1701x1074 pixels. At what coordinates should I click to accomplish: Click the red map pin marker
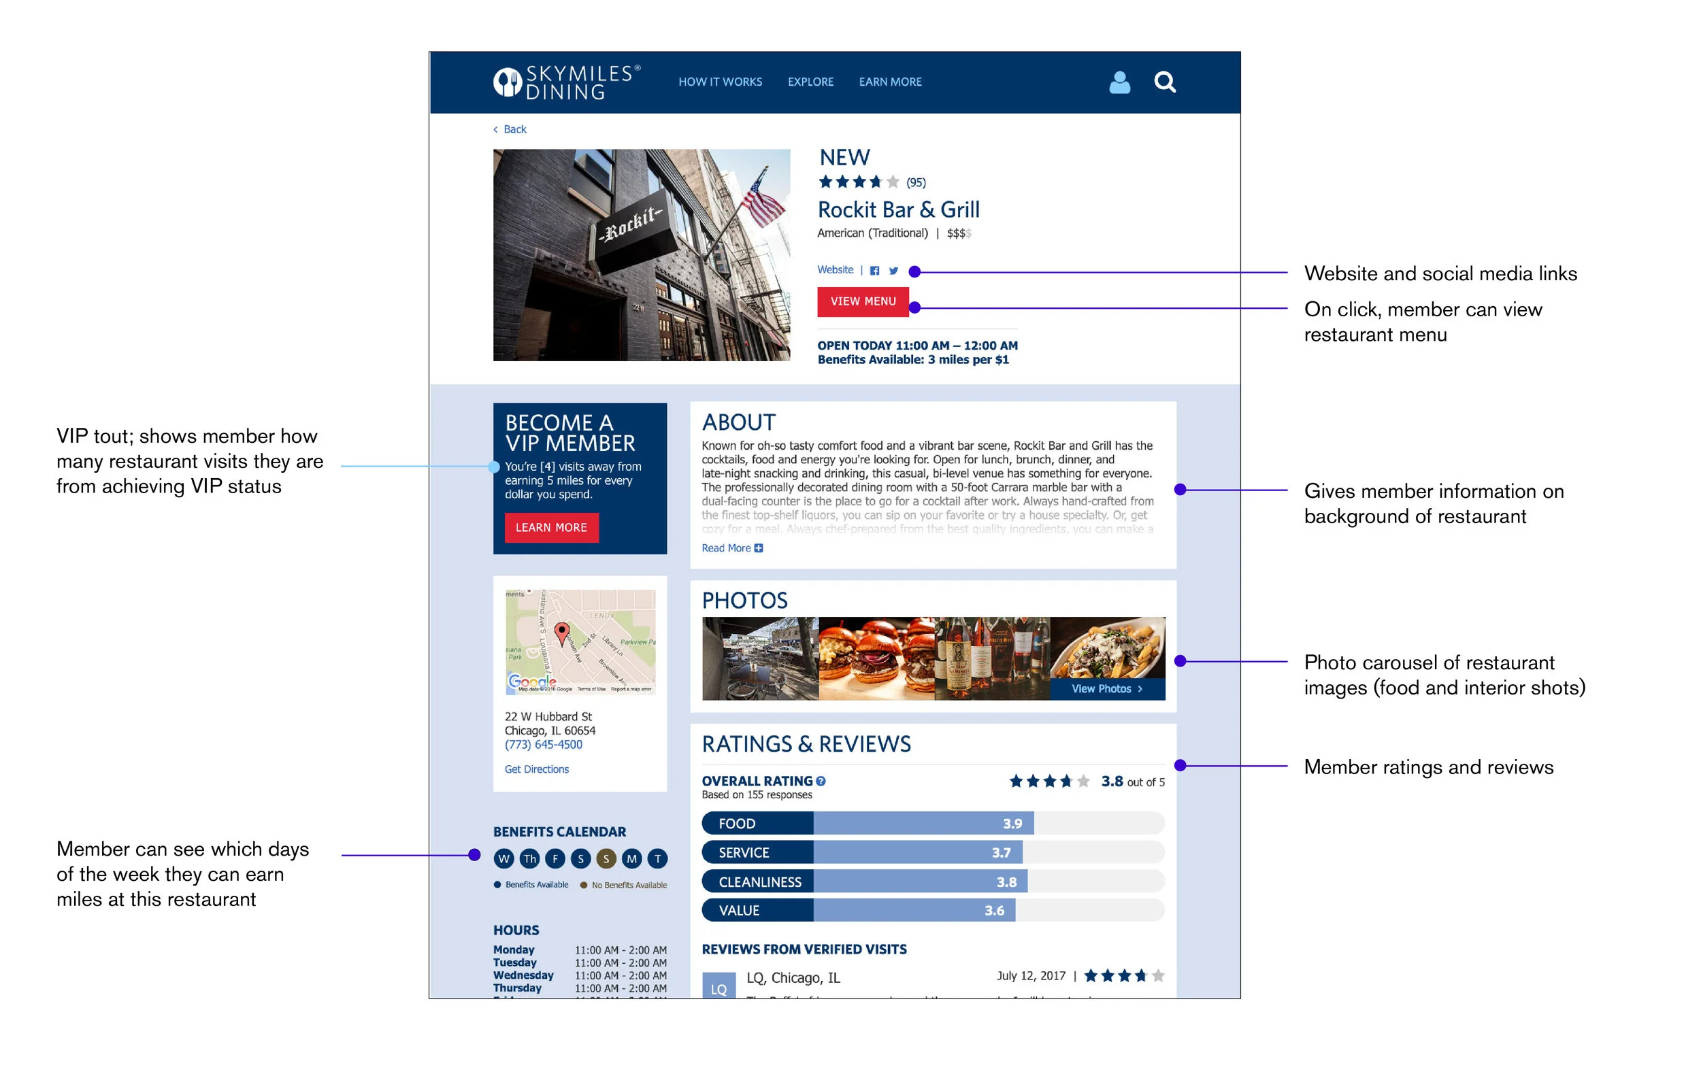tap(561, 632)
